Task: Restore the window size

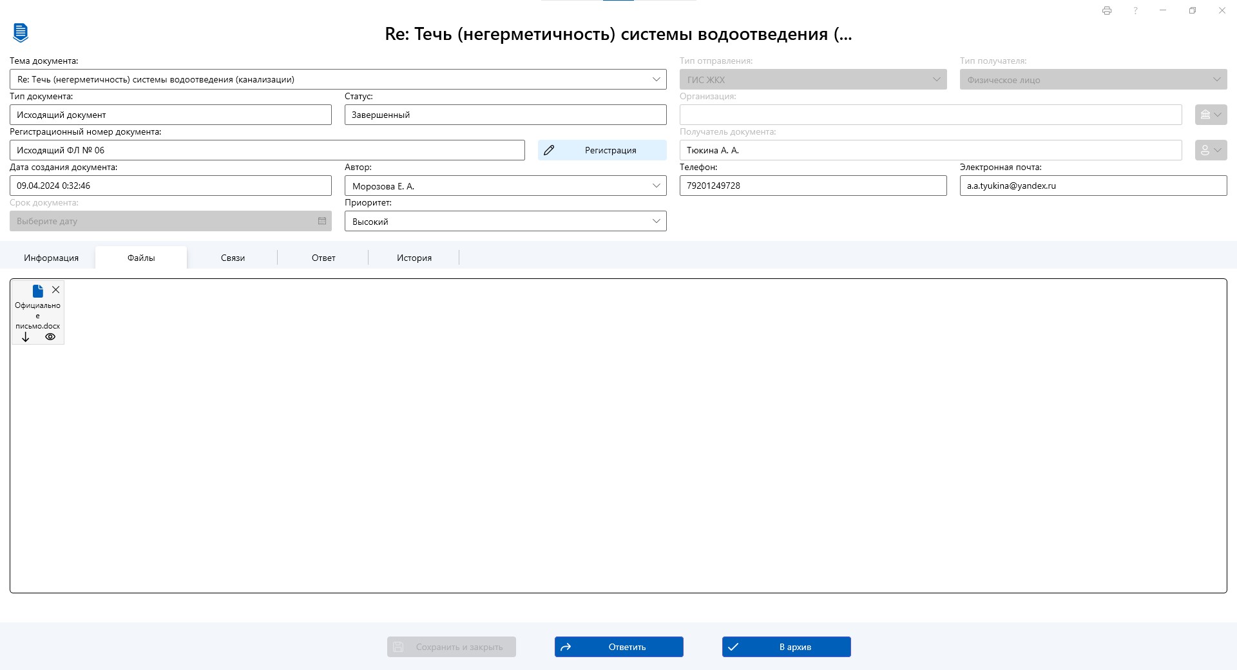Action: click(x=1193, y=10)
